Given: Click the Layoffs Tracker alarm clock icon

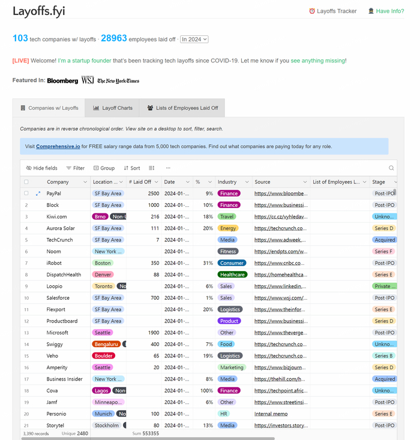Looking at the screenshot, I should [312, 11].
